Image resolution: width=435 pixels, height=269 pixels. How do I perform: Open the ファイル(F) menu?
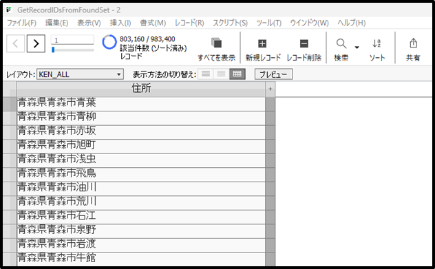tap(21, 23)
